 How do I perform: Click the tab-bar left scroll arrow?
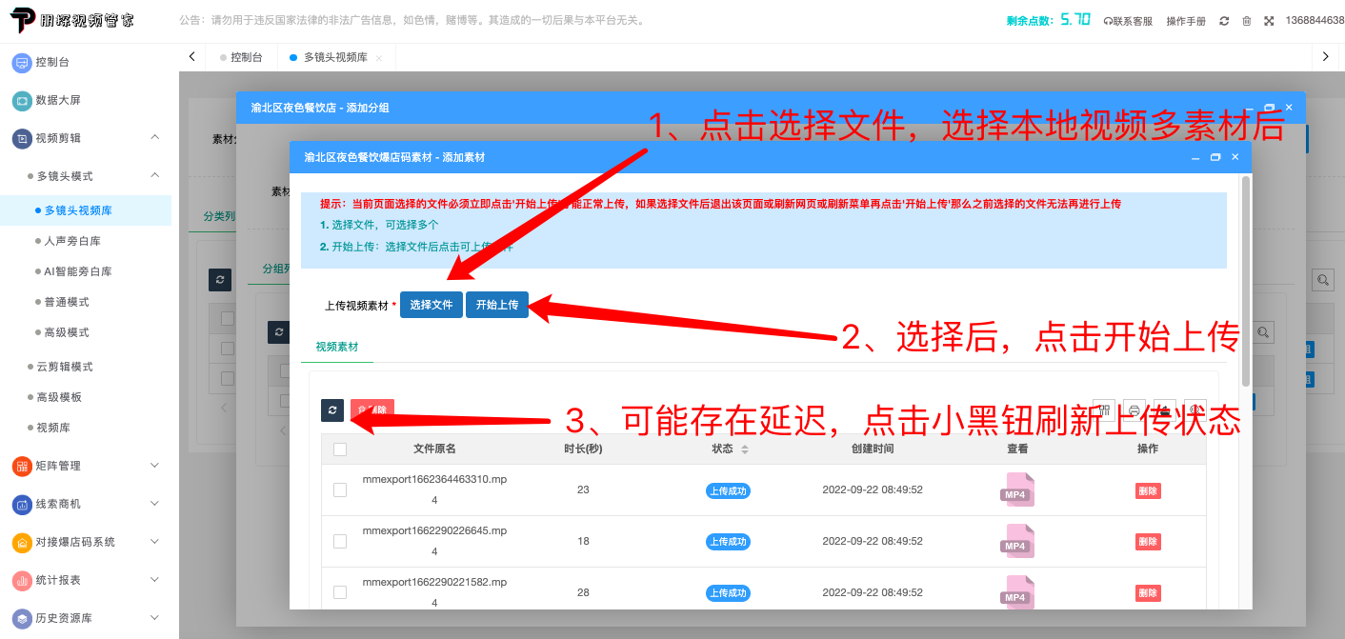click(192, 57)
